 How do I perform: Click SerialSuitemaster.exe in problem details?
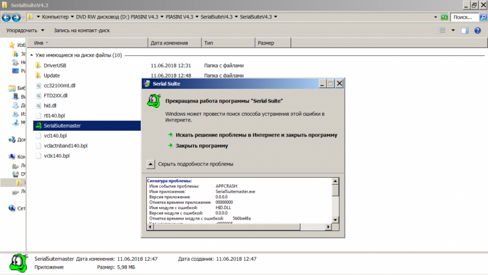click(x=235, y=191)
